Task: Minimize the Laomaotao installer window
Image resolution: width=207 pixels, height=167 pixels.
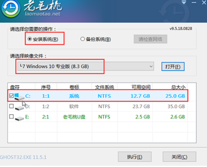Action: coord(194,2)
